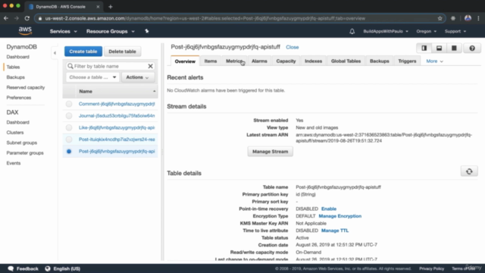Viewport: 485px width, 273px height.
Task: Refresh the Table details section
Action: point(469,171)
